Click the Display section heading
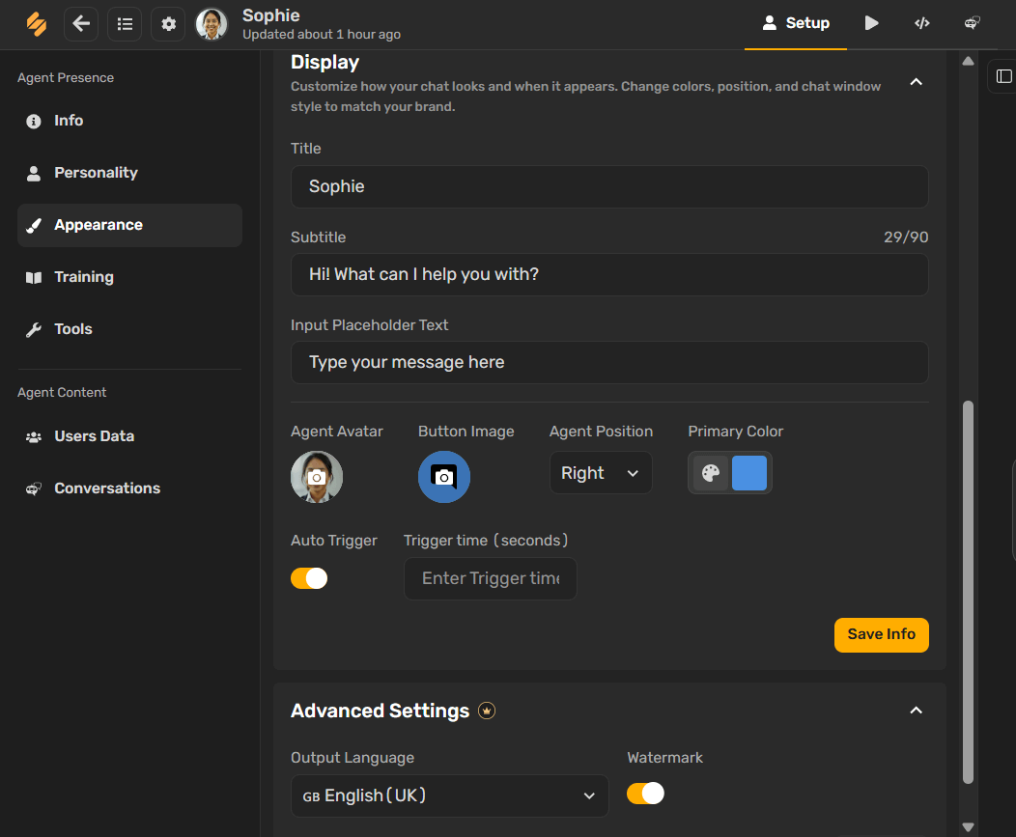Screen dimensions: 1016x837 pos(325,62)
